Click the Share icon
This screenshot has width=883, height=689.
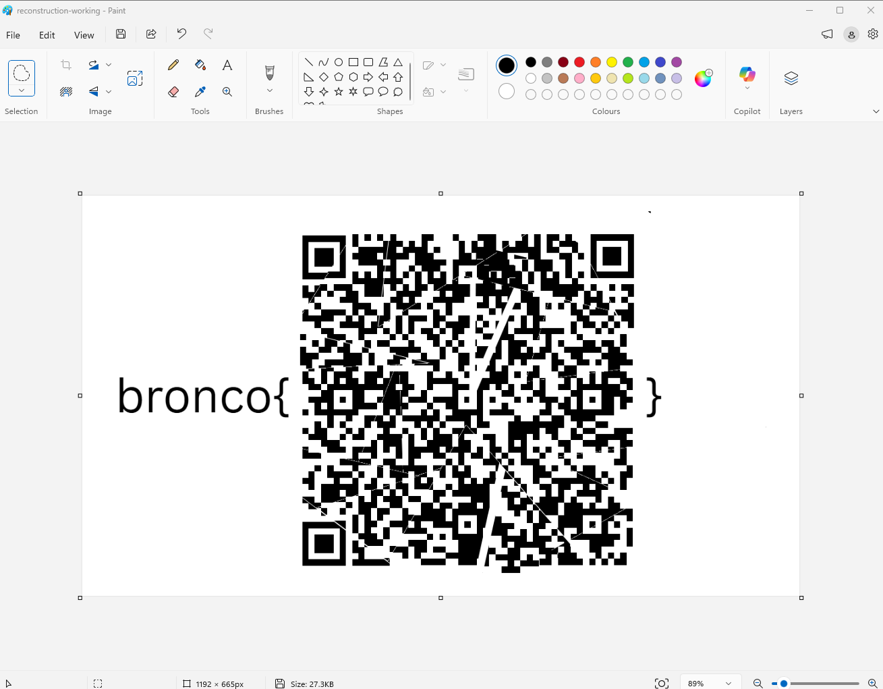point(151,34)
